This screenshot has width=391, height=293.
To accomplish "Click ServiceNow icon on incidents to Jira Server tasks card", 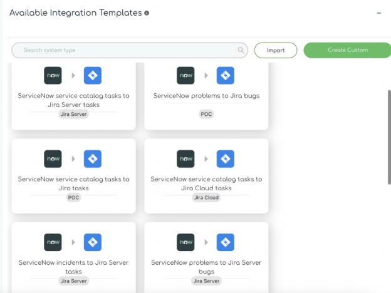I will click(53, 242).
